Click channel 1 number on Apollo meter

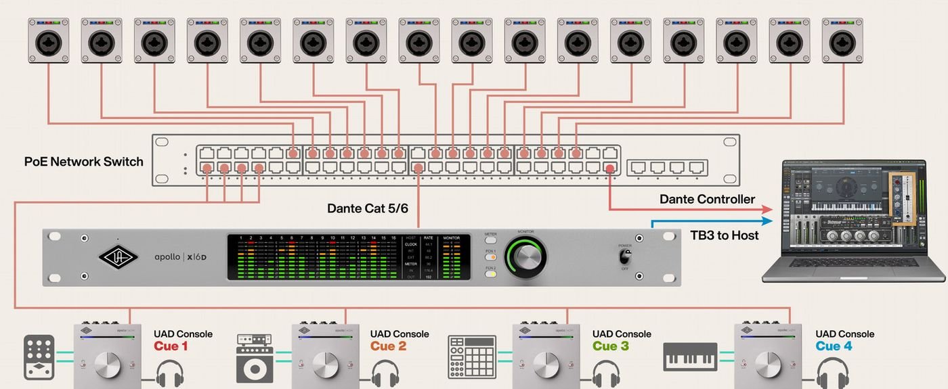click(240, 238)
